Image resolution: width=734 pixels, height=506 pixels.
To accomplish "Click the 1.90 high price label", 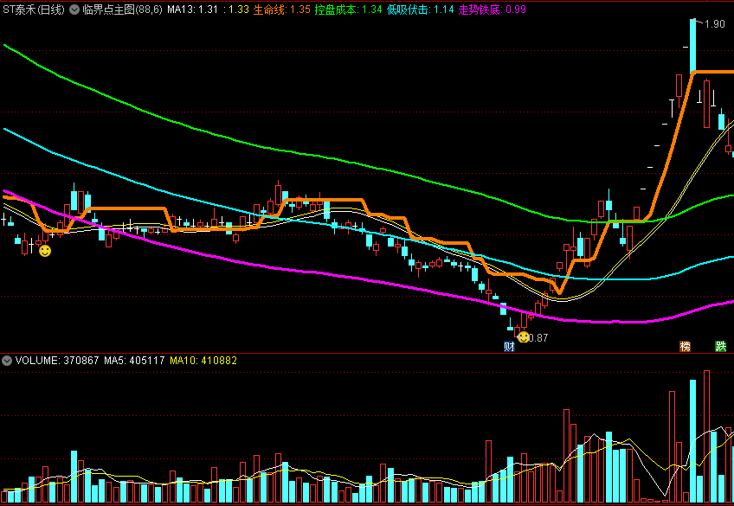I will coord(715,24).
